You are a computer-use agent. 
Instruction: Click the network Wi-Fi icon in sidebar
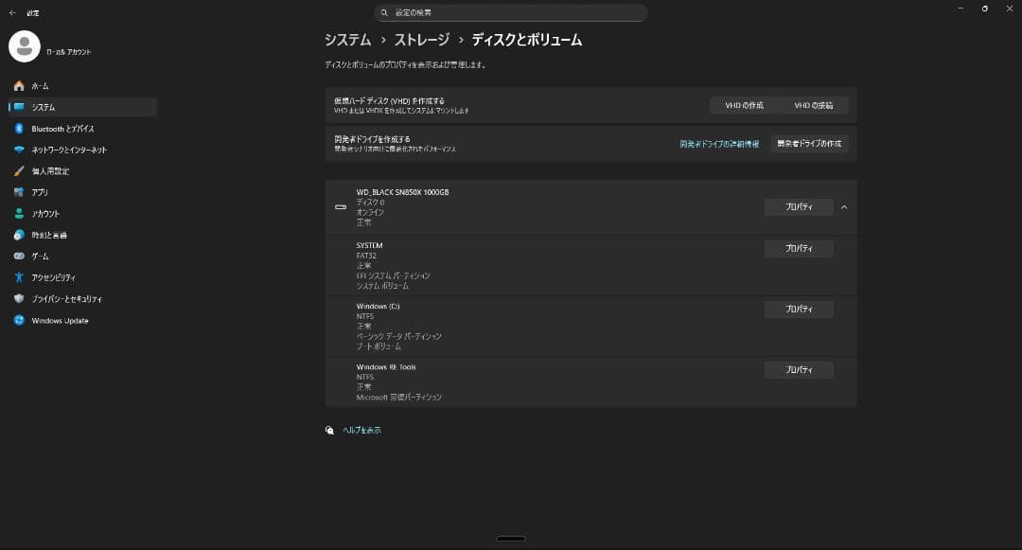point(19,150)
